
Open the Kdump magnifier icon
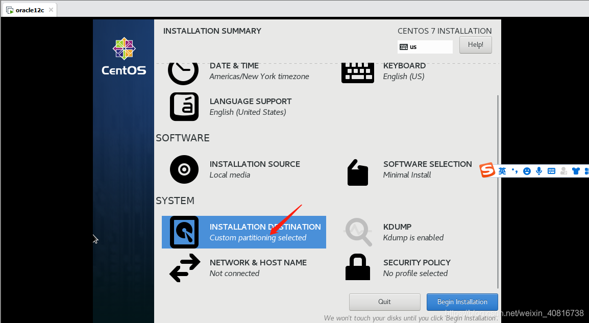[x=358, y=232]
